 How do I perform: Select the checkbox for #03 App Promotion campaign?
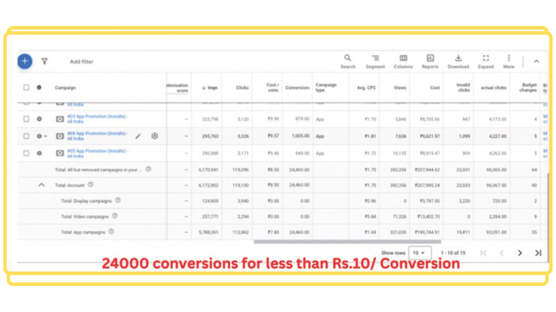coord(26,119)
